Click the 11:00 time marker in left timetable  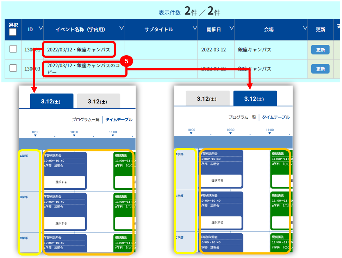point(113,133)
